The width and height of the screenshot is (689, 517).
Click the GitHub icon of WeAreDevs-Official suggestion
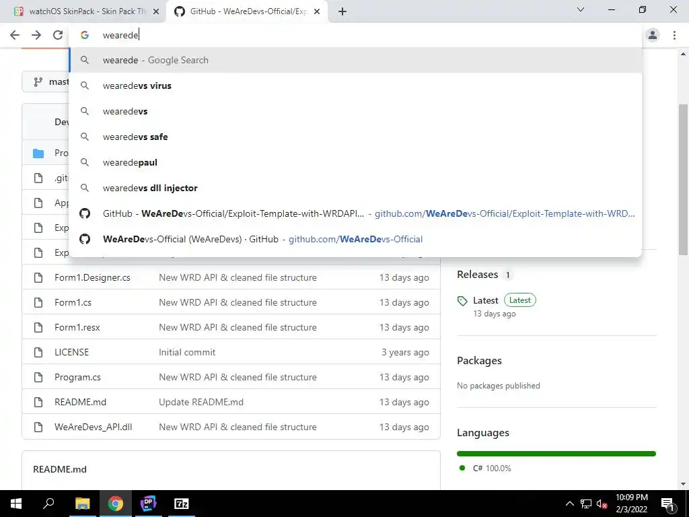click(x=85, y=239)
